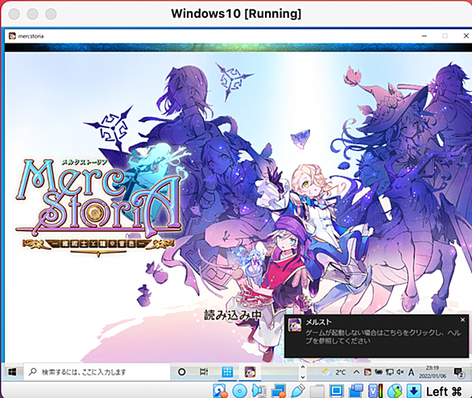The height and width of the screenshot is (398, 472).
Task: Click VirtualBox virtualization features 'V' indicator
Action: coord(375,391)
